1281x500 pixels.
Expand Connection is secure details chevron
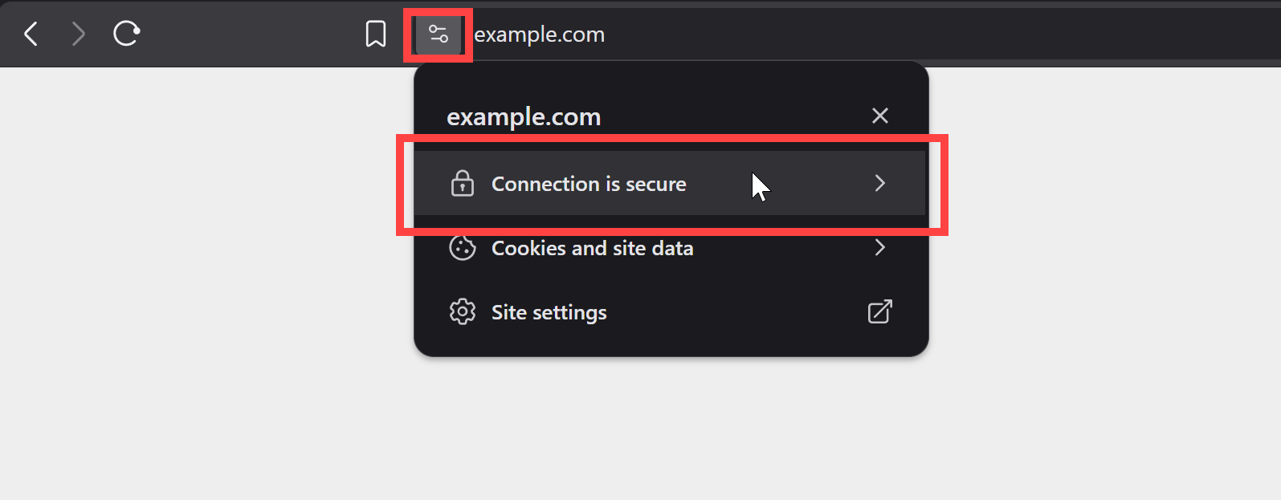[x=880, y=183]
